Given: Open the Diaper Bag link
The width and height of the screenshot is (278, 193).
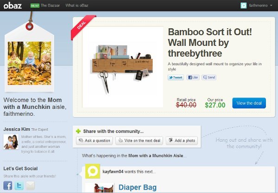Looking at the screenshot, I should (x=138, y=187).
